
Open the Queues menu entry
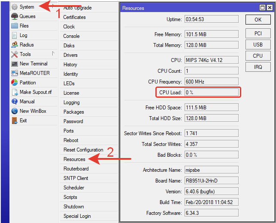(x=34, y=16)
